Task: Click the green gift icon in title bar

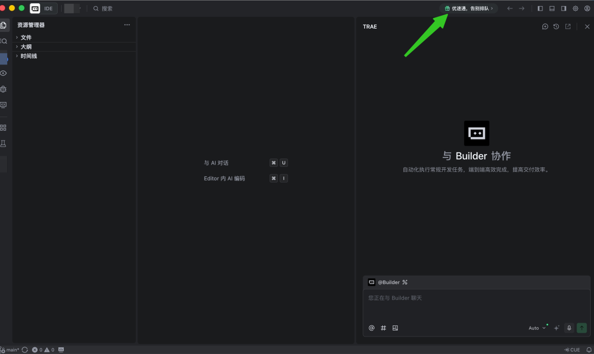Action: (x=447, y=8)
